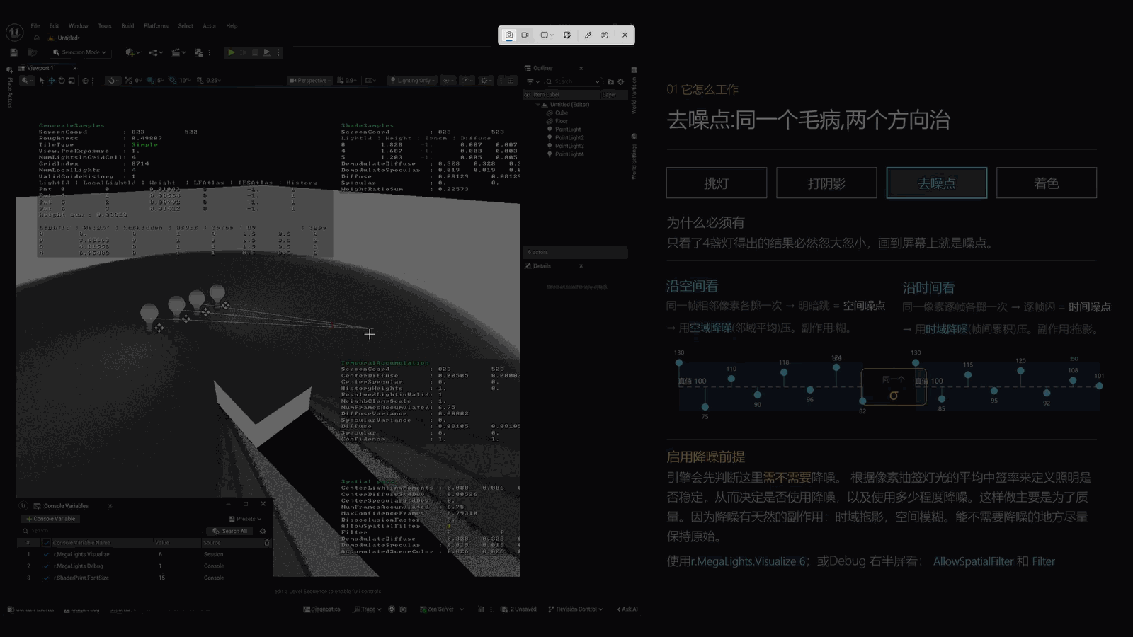Click trash icon in Console Variables header
1133x637 pixels.
coord(267,543)
